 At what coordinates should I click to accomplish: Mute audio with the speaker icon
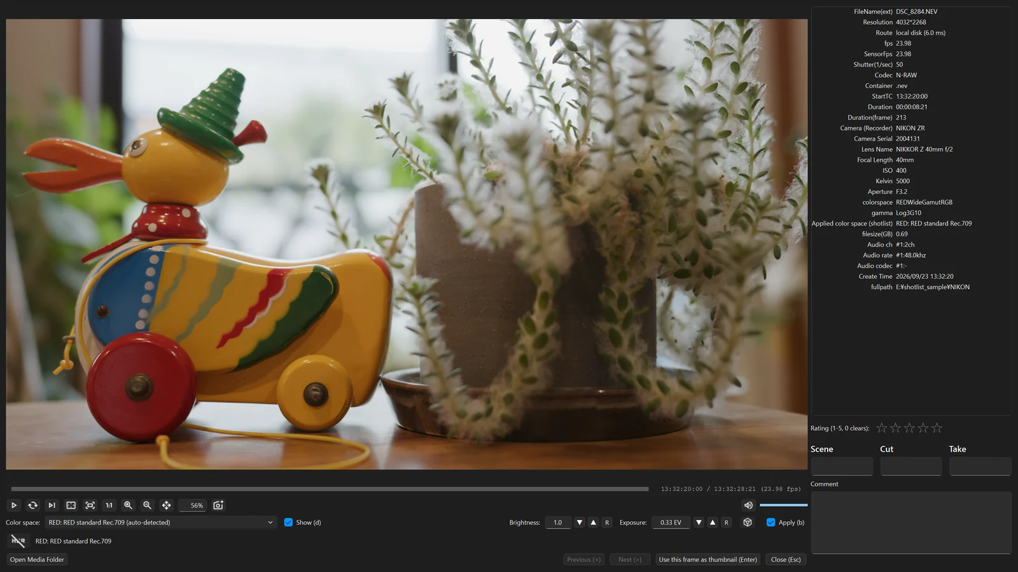coord(748,505)
